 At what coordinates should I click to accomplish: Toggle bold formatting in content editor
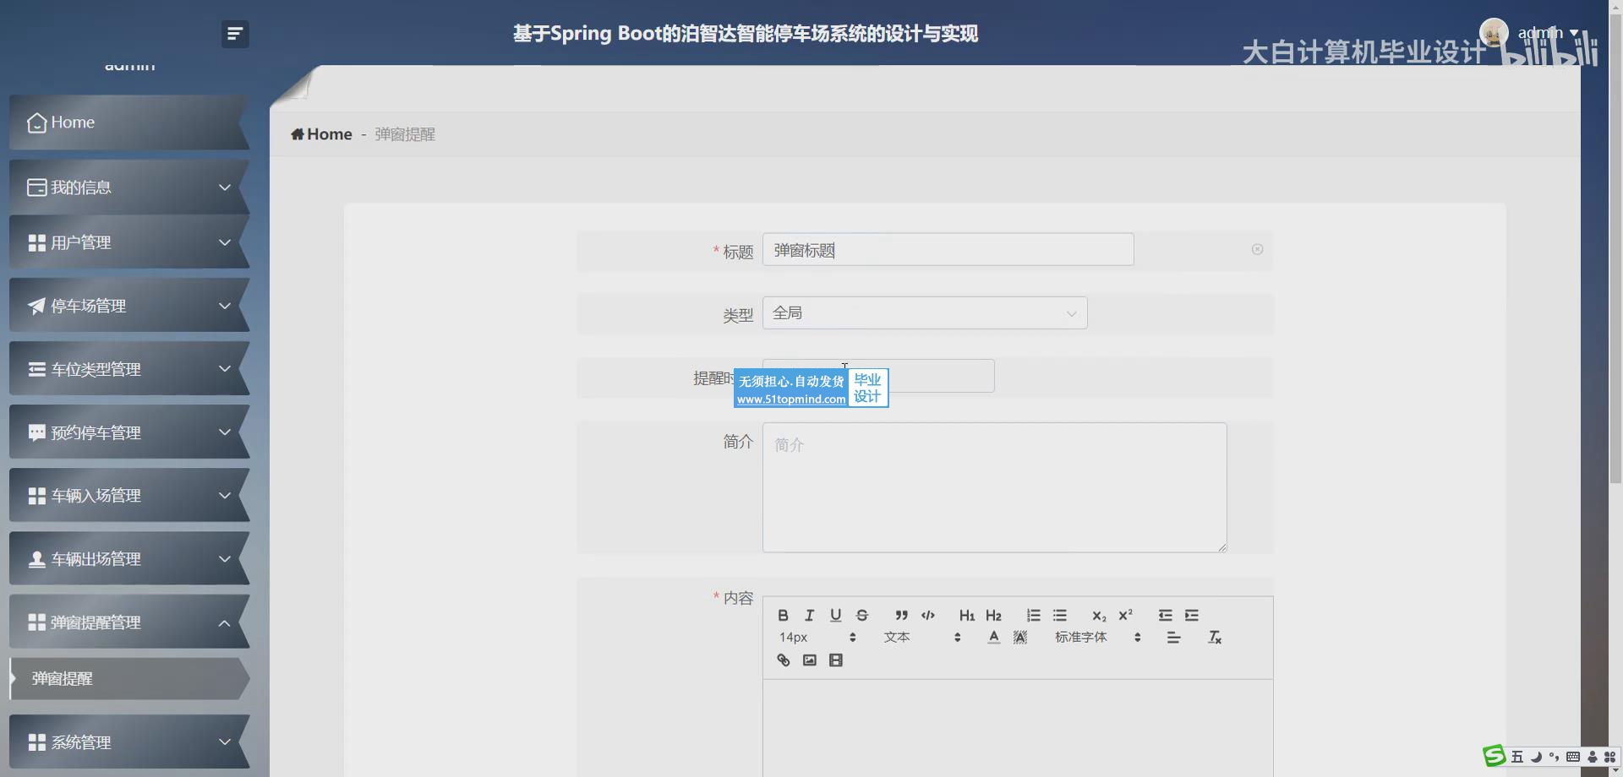tap(783, 615)
